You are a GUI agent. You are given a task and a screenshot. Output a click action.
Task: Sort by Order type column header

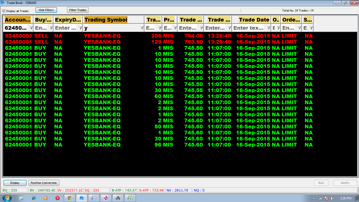click(x=291, y=20)
